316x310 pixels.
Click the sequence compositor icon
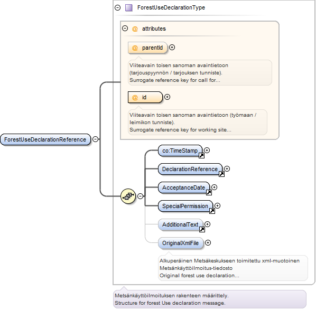click(x=128, y=196)
